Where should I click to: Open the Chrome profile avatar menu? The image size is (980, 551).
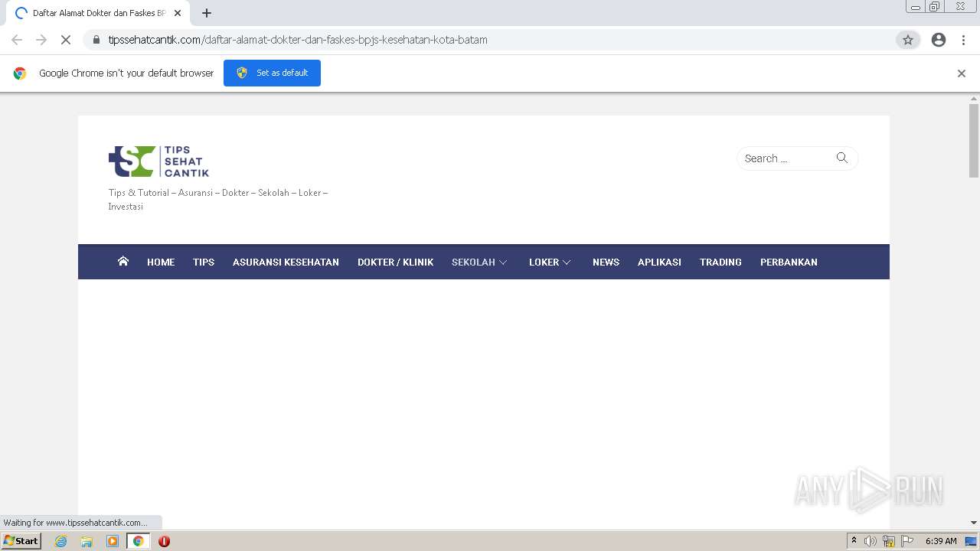tap(939, 40)
